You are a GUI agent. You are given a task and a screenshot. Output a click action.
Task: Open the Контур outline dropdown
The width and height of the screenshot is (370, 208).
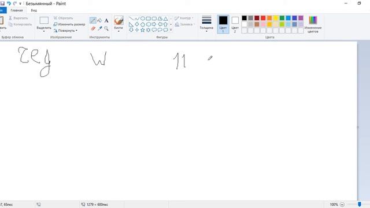point(184,18)
